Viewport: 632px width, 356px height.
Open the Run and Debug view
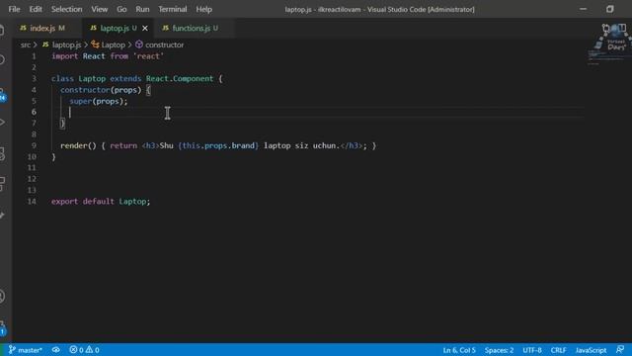click(2, 122)
